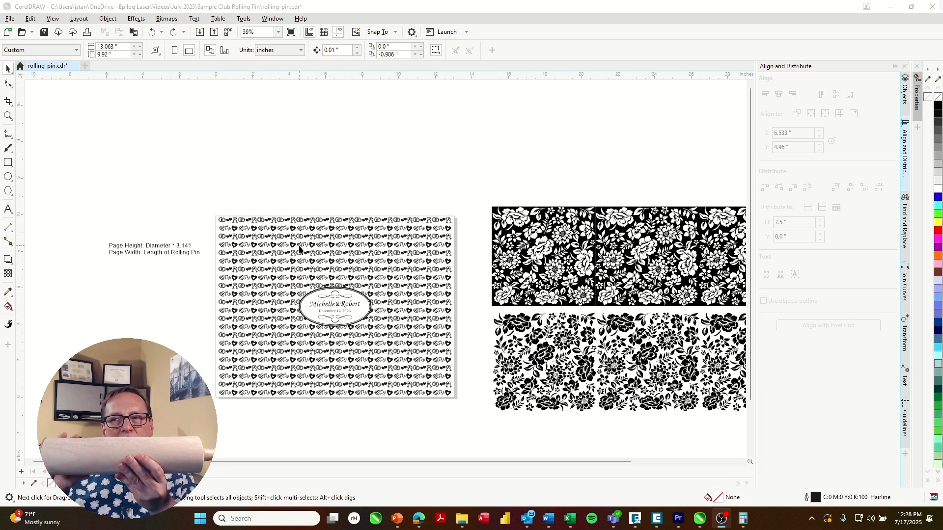
Task: Pick the yellow swatch in color palette
Action: [938, 222]
